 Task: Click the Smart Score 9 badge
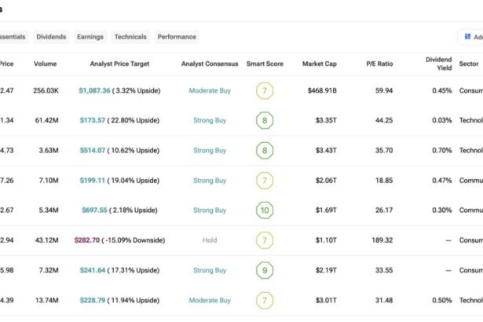coord(265,270)
